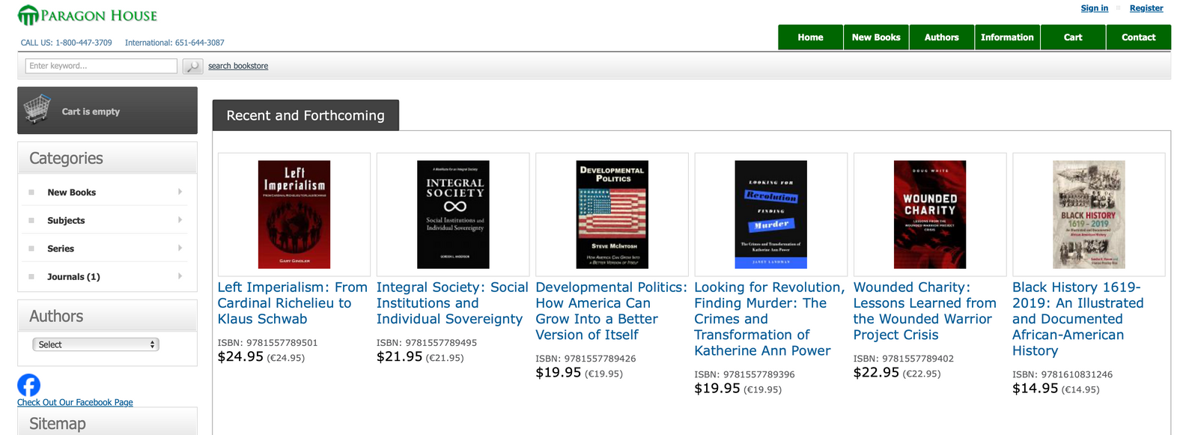Click the Sign in link
Screen dimensions: 1198x435
1094,7
